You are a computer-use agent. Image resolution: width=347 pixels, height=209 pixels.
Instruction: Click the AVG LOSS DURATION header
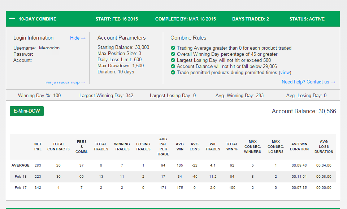coord(324,147)
